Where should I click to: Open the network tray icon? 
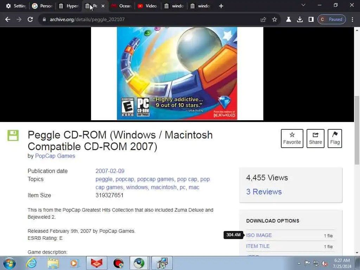click(x=316, y=264)
